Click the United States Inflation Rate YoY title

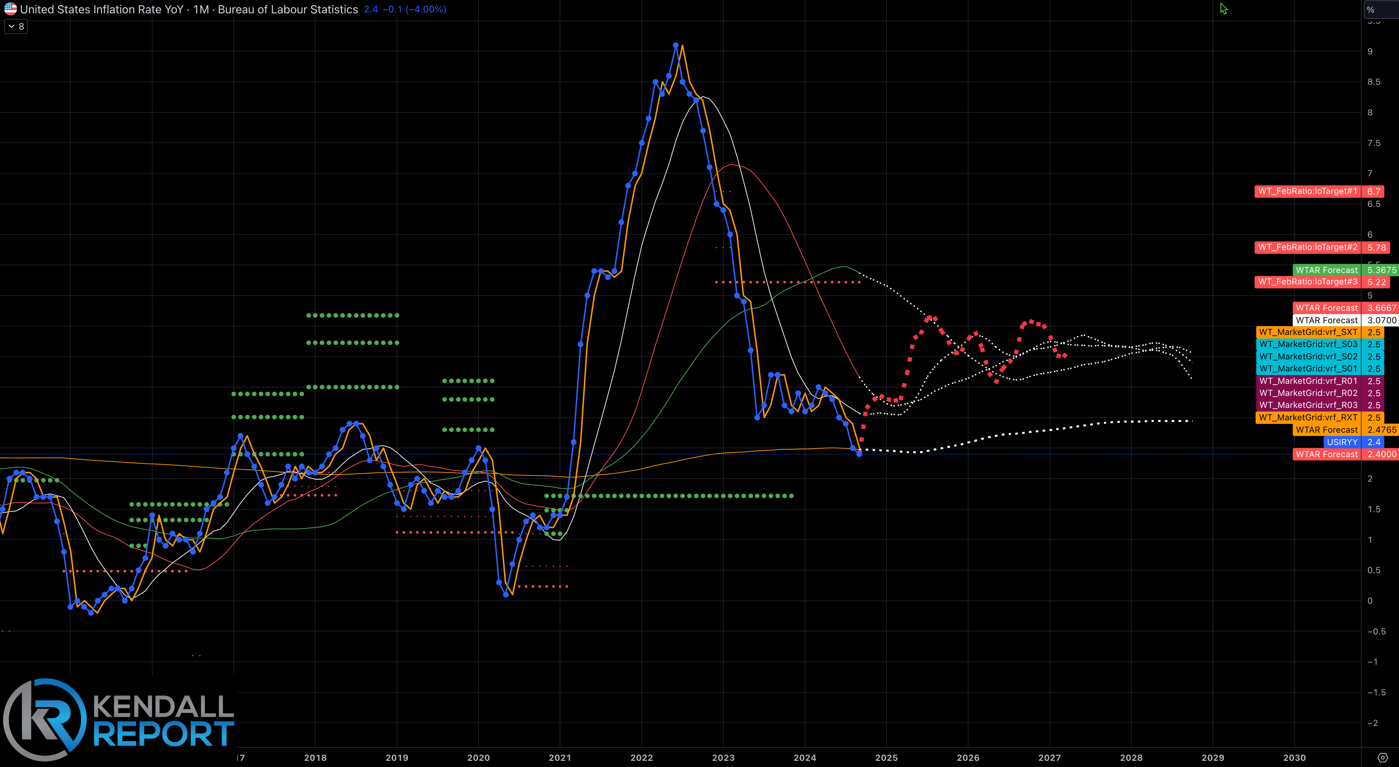coord(102,9)
